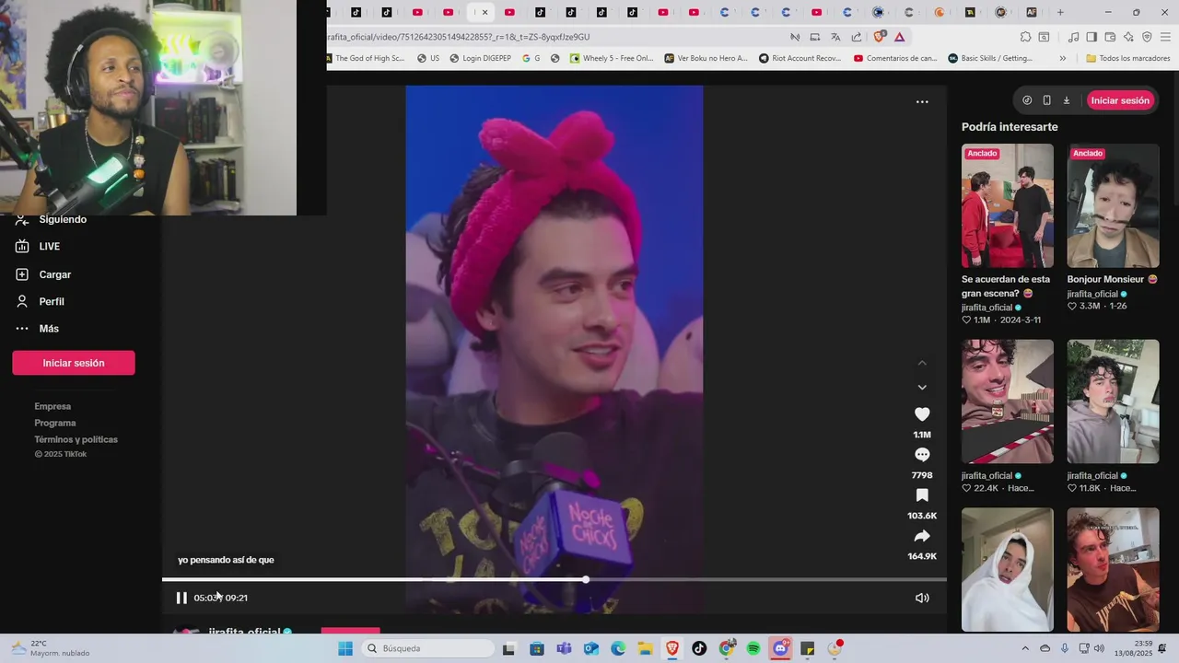This screenshot has width=1179, height=663.
Task: Seek the video progress bar handle
Action: 586,579
